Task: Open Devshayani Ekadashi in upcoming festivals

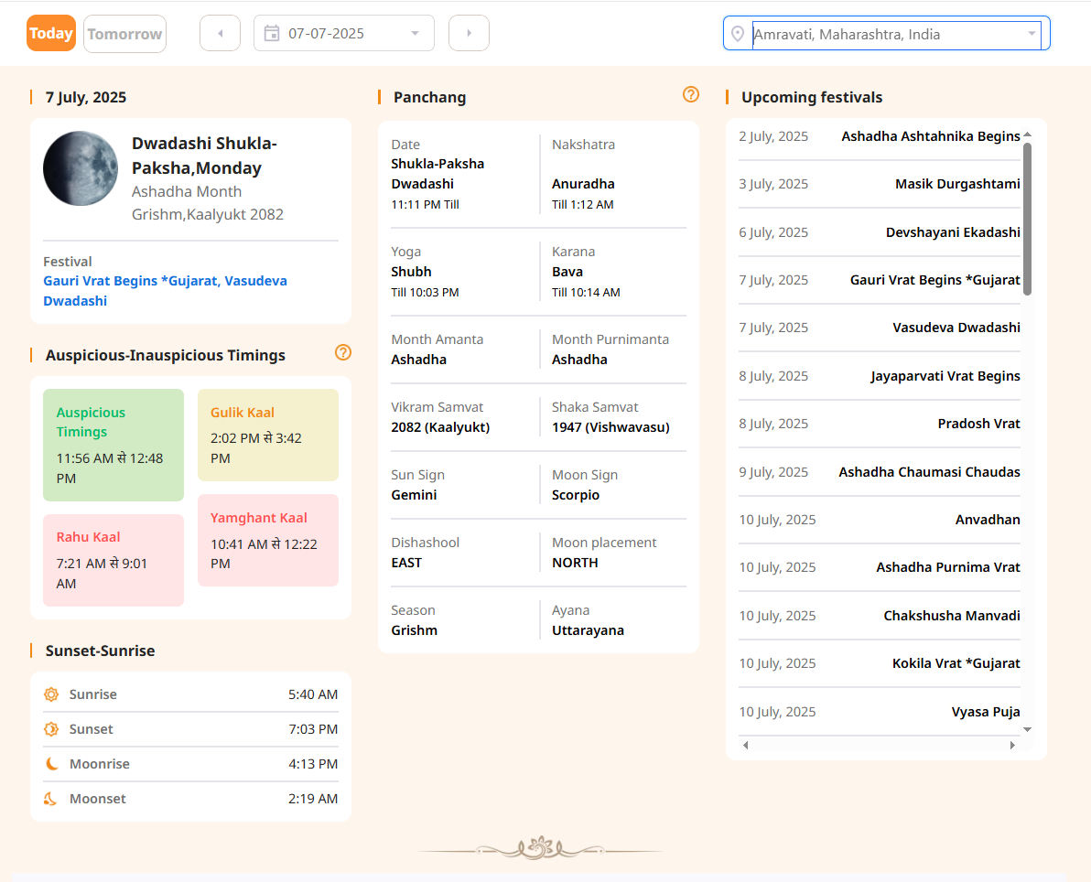Action: pos(952,232)
